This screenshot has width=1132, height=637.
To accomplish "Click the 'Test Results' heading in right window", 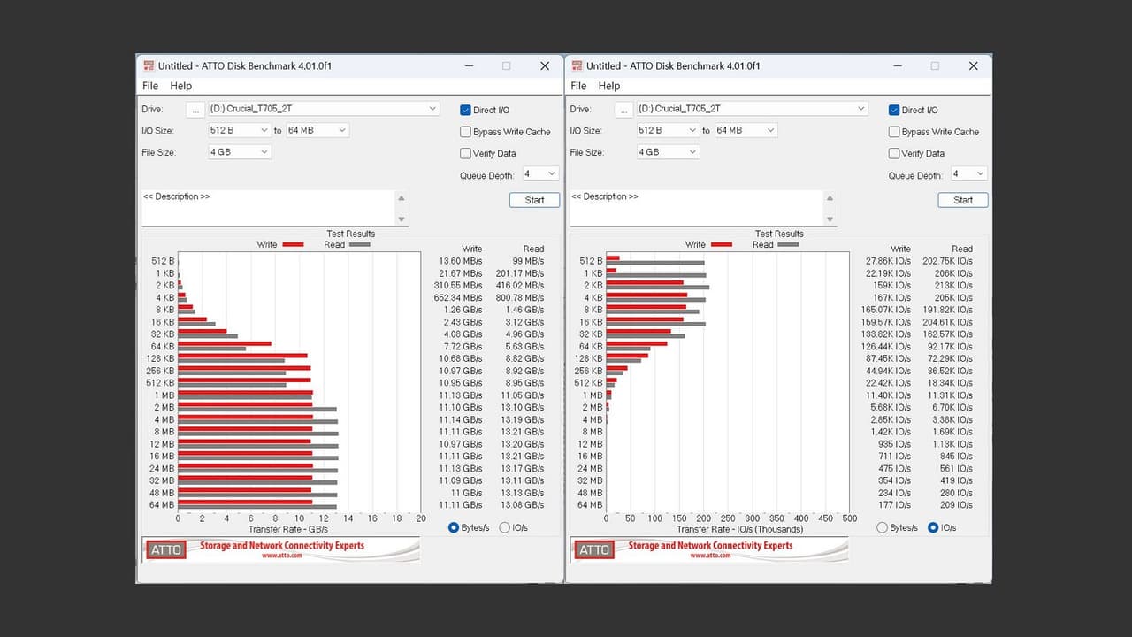I will pyautogui.click(x=779, y=234).
